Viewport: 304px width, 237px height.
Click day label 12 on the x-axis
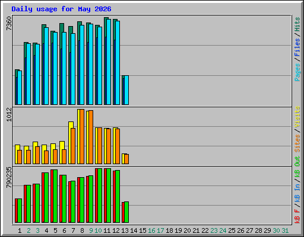[x=116, y=230]
